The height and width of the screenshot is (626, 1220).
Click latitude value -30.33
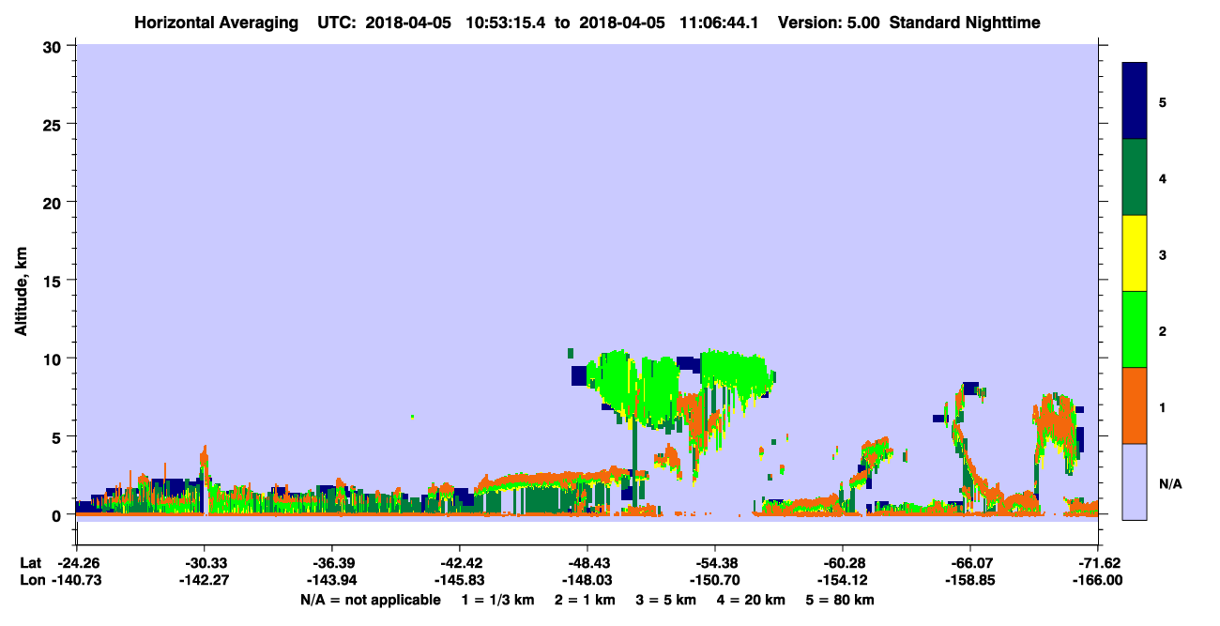pos(204,563)
